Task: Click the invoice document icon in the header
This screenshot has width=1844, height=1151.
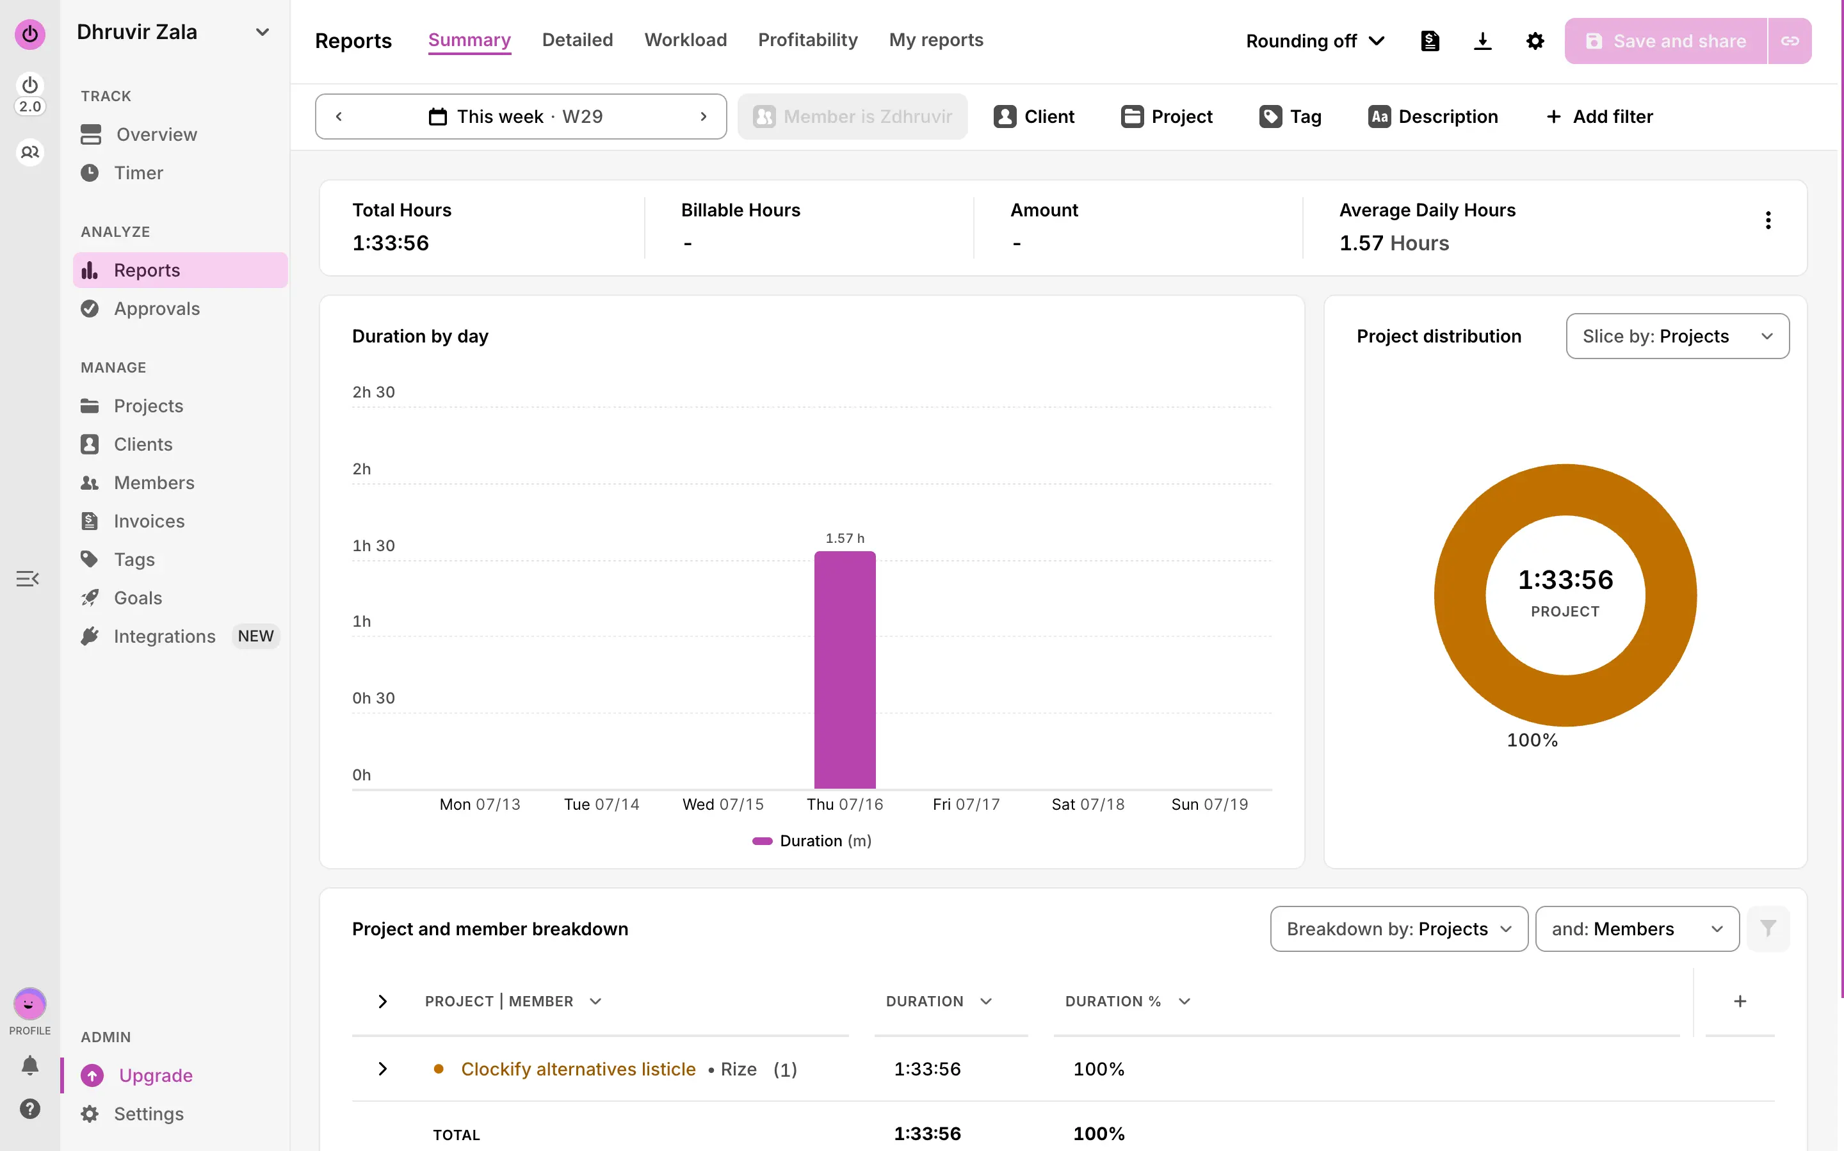Action: point(1430,41)
